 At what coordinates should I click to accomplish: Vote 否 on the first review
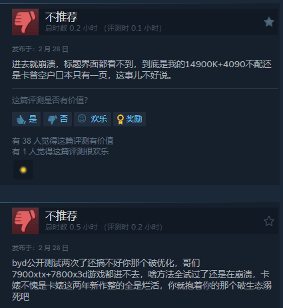point(57,119)
